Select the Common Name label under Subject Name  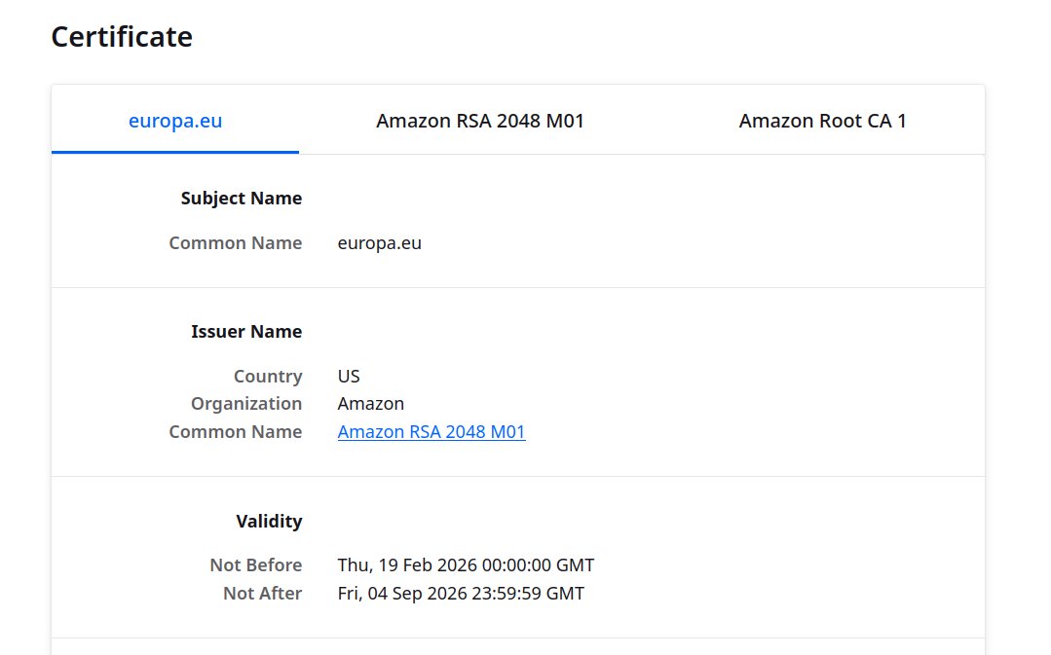[236, 243]
